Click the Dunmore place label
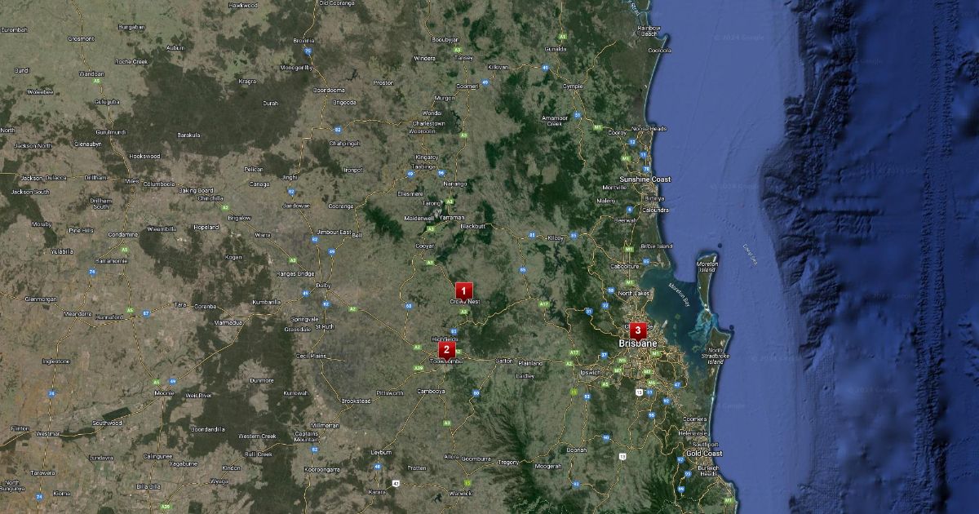Screen dimensions: 979x514 [262, 379]
